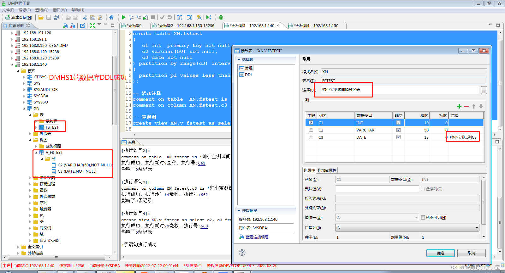Click into the 默认值 input field
505x273 pixels.
377,189
